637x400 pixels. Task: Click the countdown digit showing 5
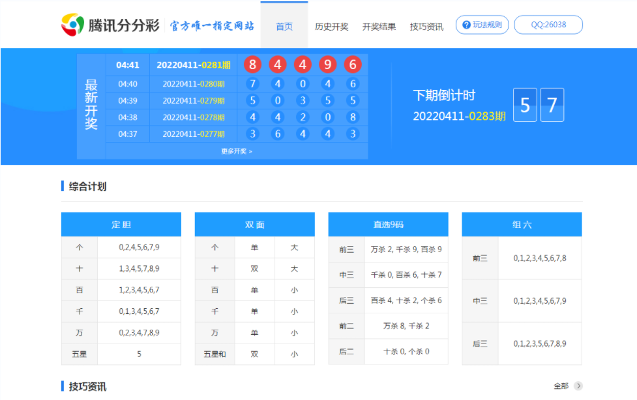pos(525,105)
